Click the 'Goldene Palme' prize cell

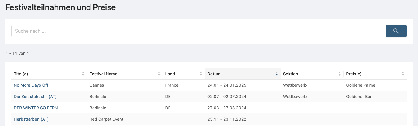[x=360, y=85]
